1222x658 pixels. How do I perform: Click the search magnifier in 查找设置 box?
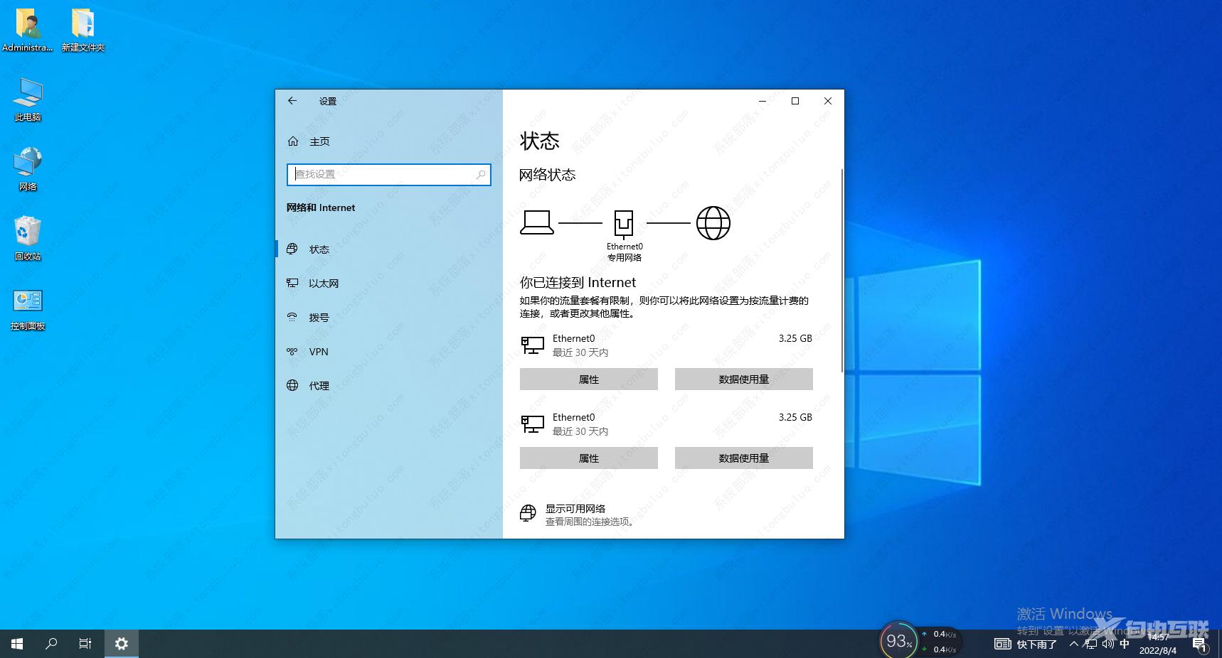pos(481,174)
